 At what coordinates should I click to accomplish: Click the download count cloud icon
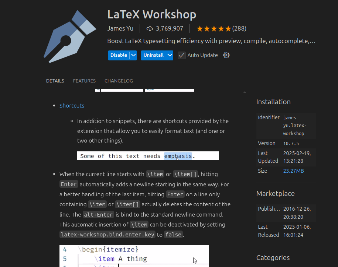150,28
